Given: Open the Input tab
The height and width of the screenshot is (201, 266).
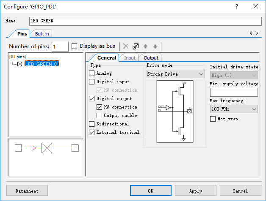Looking at the screenshot, I should coord(130,58).
